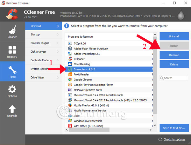Click the Visual C++ 2013 Redistributable icon
Viewport: 191px width, 145px height.
70,100
